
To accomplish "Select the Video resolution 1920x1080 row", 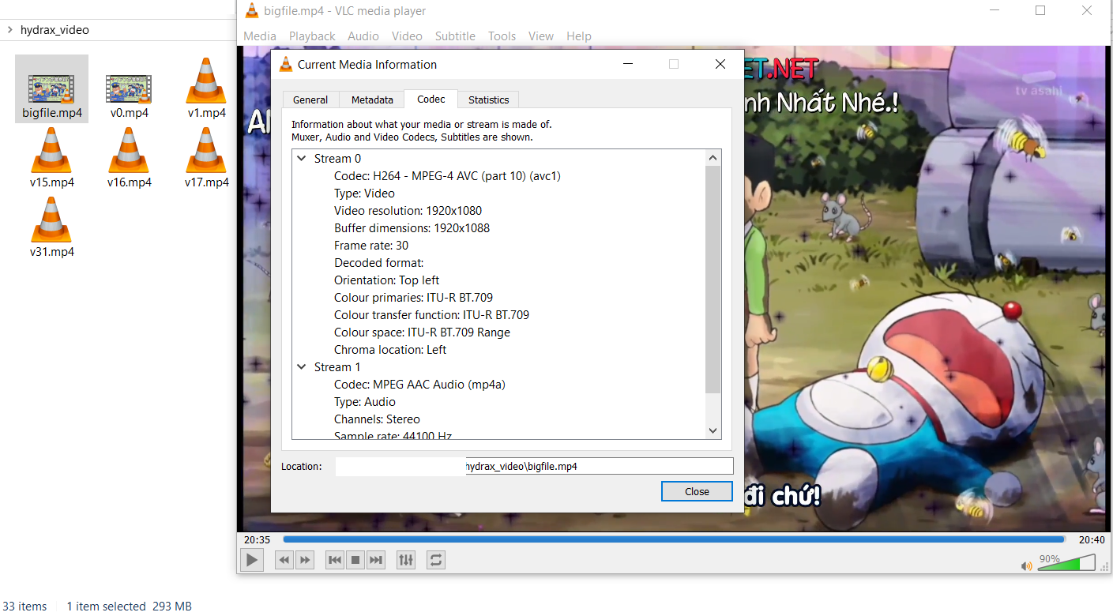I will coord(408,211).
